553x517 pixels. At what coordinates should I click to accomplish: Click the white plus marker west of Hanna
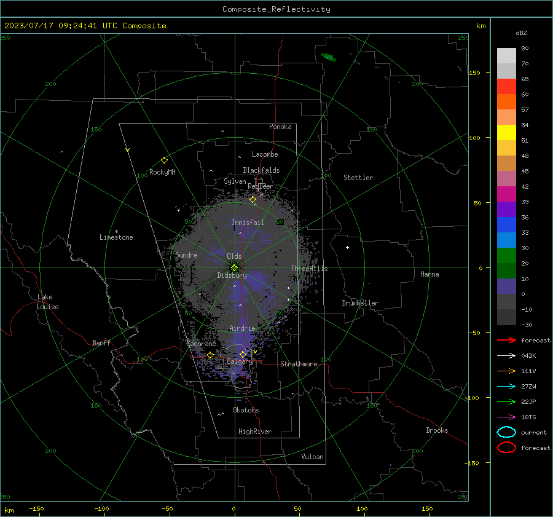pos(347,247)
